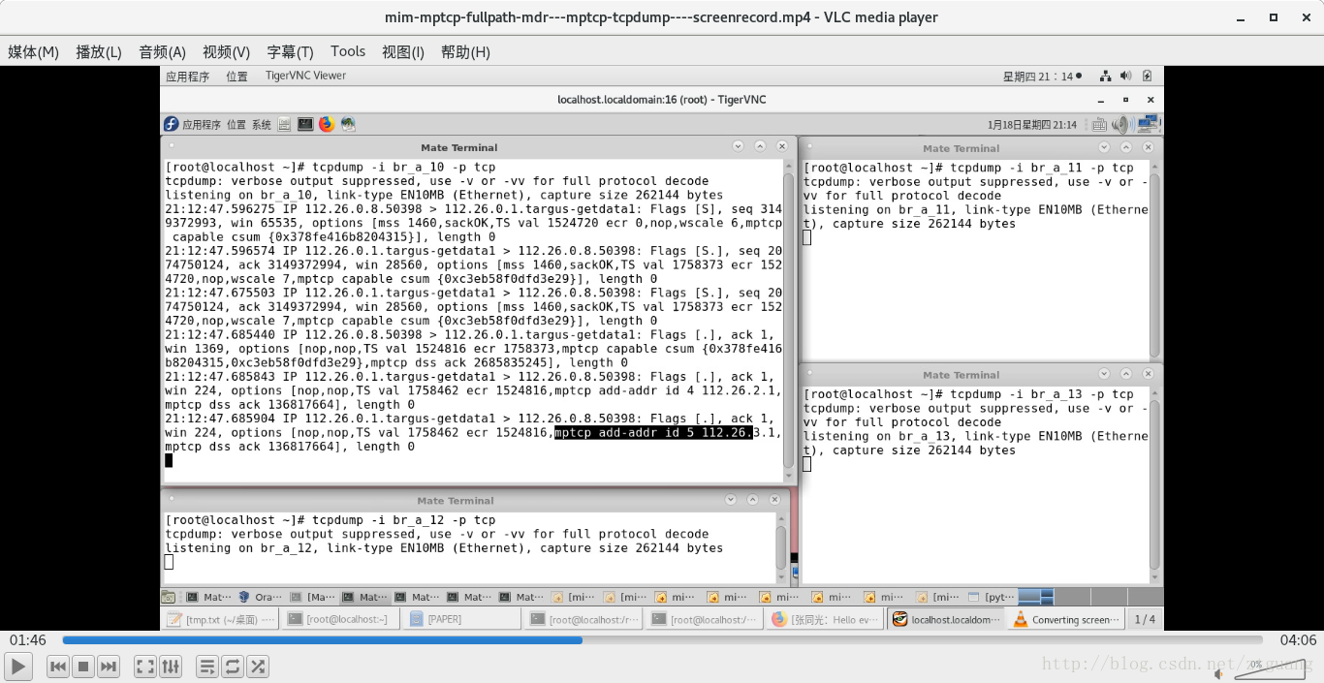This screenshot has height=683, width=1324.
Task: Skip to next media in VLC
Action: coord(109,666)
